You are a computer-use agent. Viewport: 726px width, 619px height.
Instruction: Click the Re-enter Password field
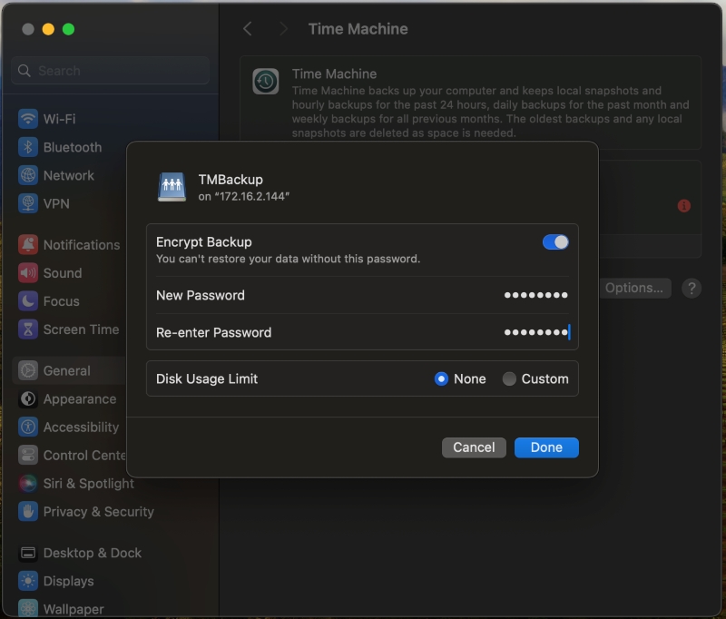(x=362, y=332)
